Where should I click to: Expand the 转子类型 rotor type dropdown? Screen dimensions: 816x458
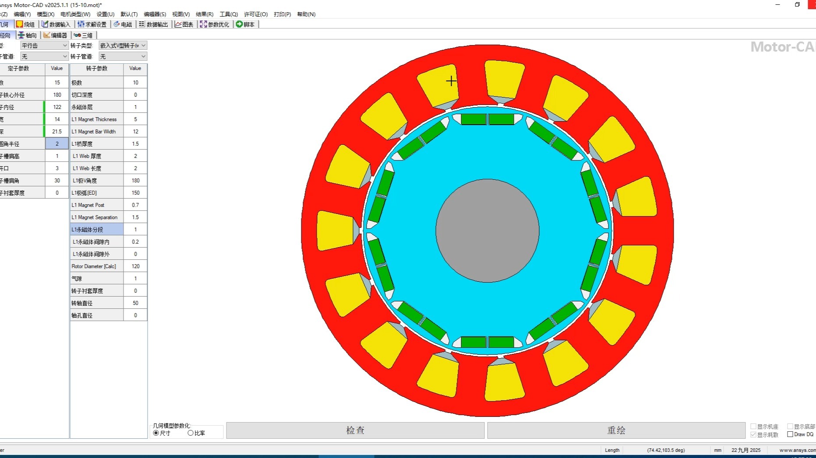[x=143, y=45]
